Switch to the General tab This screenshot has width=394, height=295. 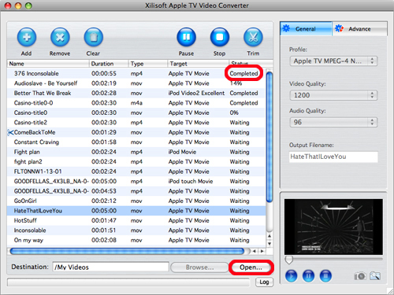coord(306,29)
